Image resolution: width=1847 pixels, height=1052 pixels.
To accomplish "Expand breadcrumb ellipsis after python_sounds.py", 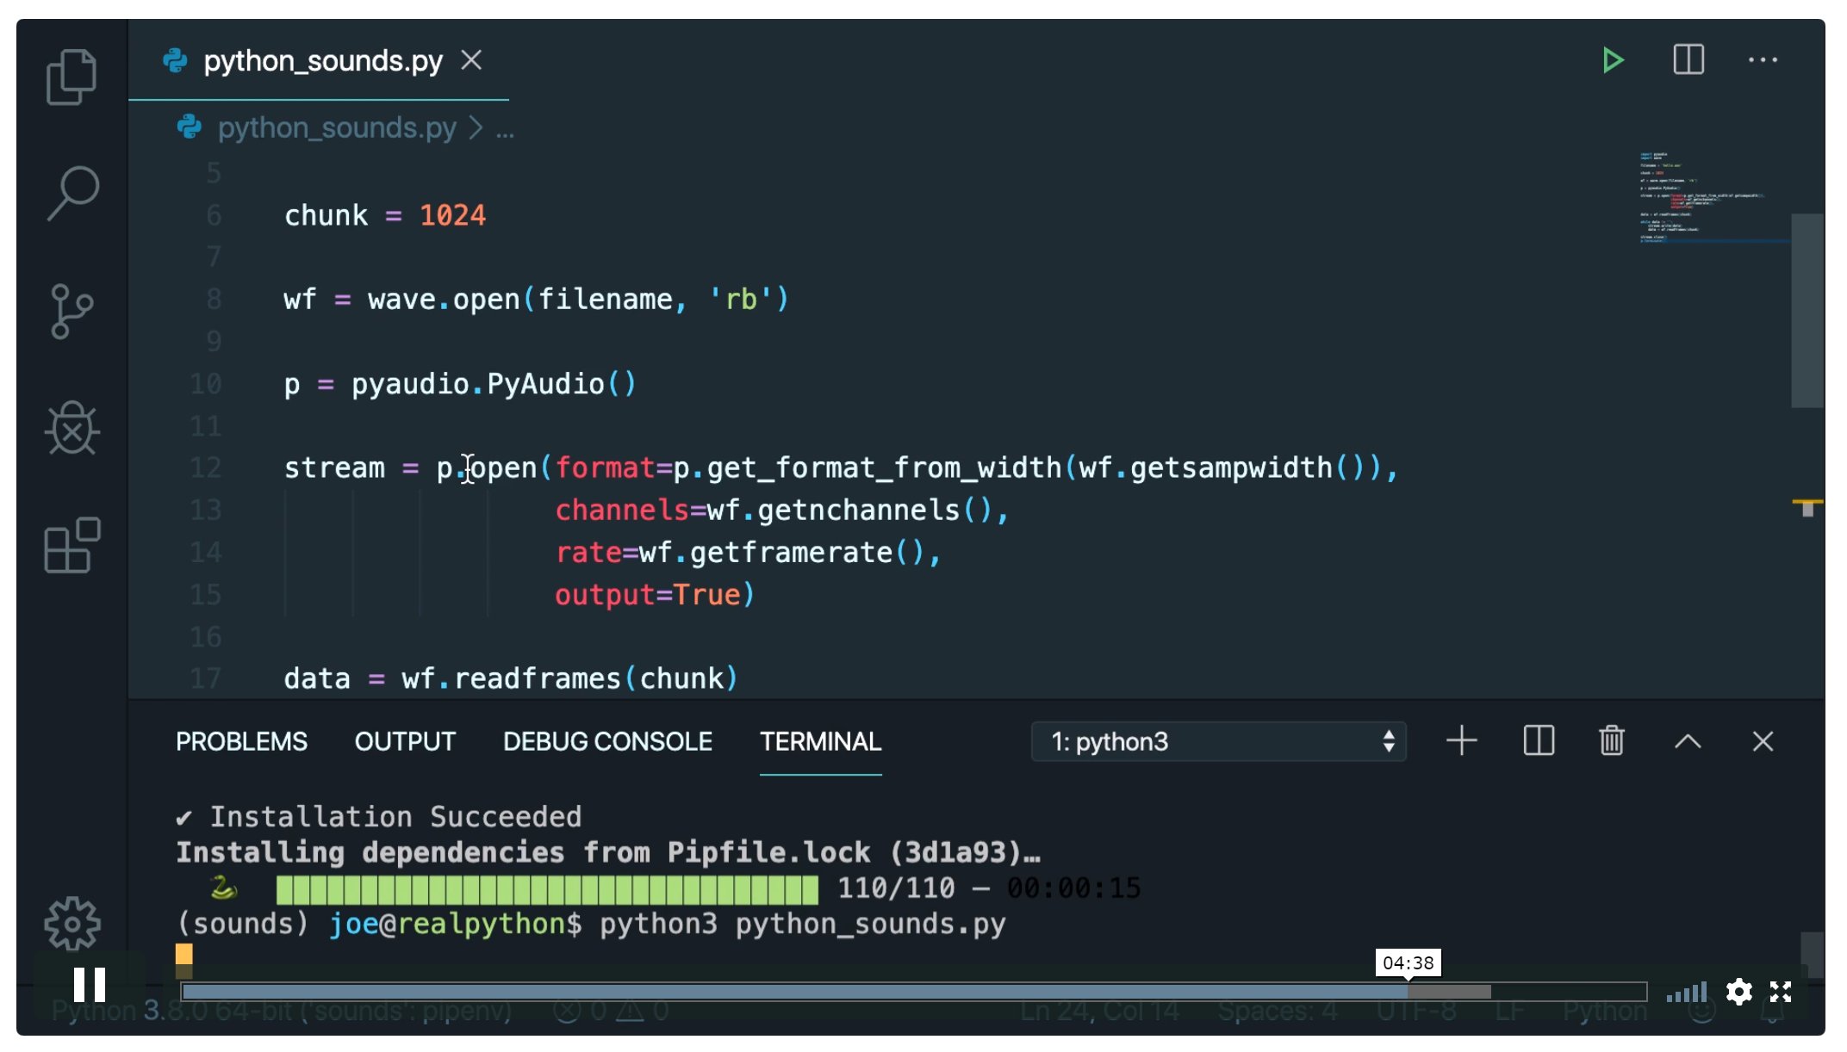I will pos(505,129).
